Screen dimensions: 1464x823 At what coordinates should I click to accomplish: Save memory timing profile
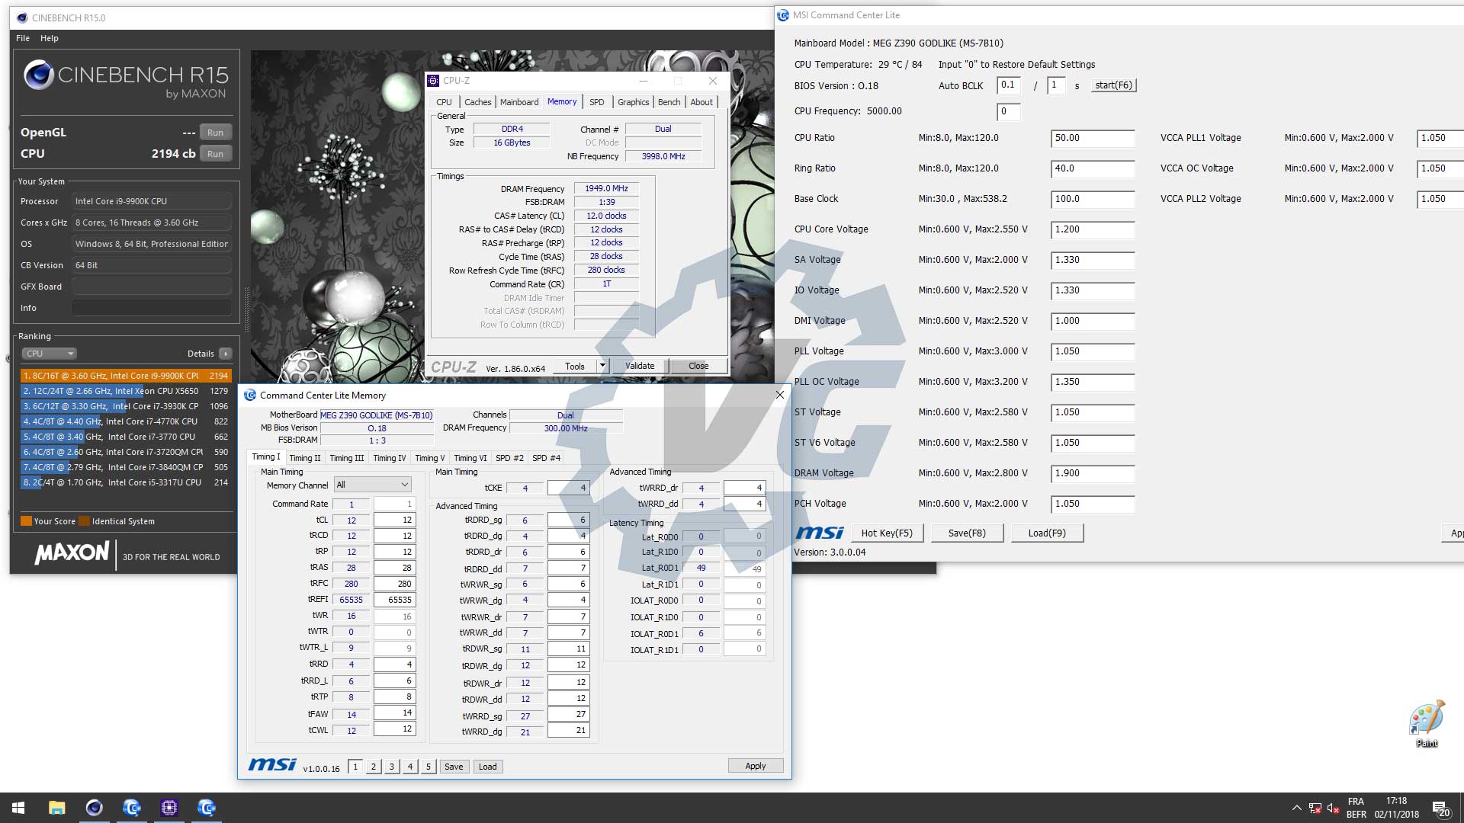coord(454,767)
